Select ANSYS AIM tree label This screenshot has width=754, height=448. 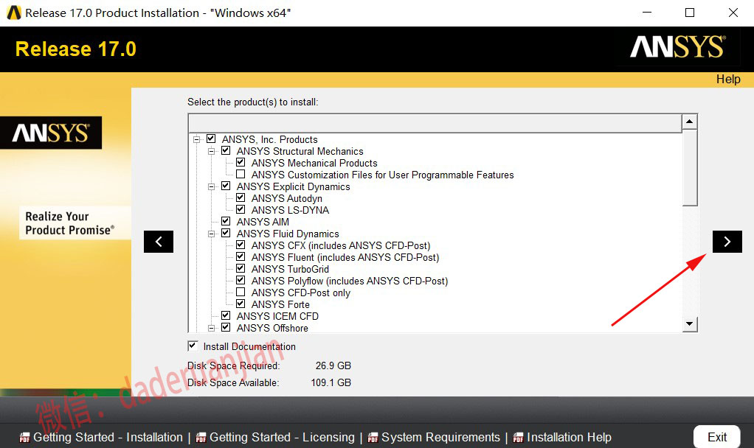click(263, 222)
